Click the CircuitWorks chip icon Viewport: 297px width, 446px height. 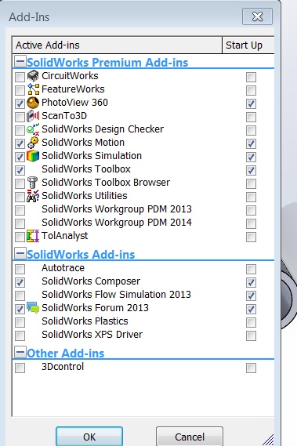pyautogui.click(x=33, y=76)
